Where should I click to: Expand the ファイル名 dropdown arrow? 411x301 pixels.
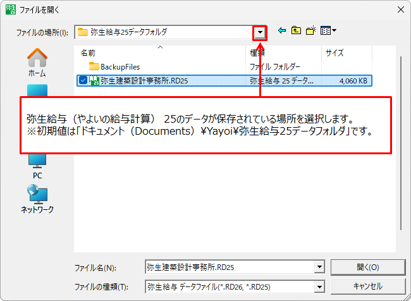pyautogui.click(x=319, y=267)
